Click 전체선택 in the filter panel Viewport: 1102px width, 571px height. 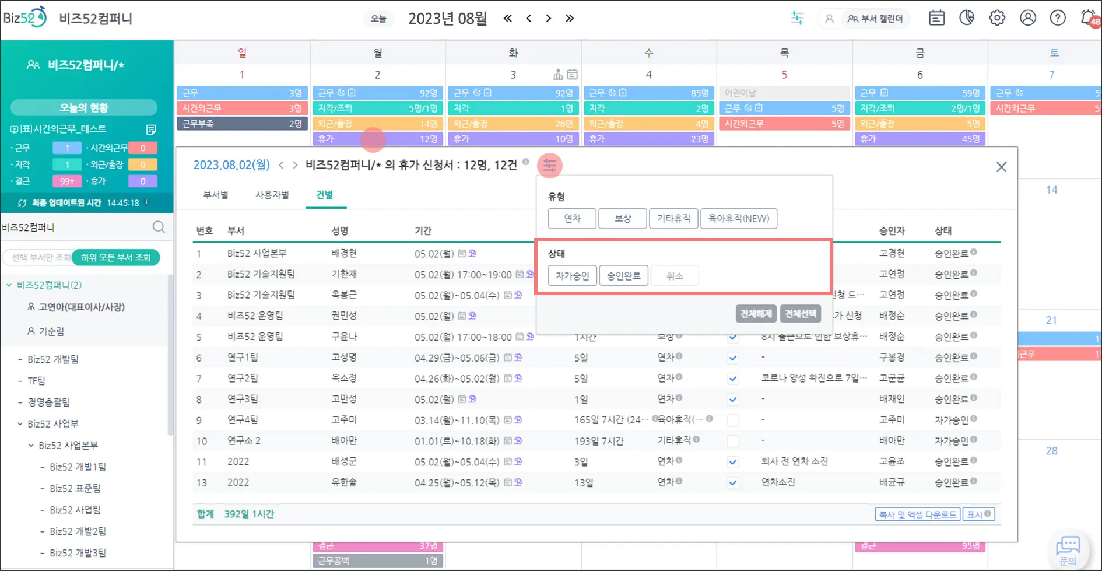pos(801,314)
